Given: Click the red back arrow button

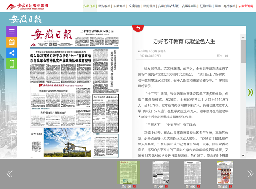Looking at the screenshot, I should tap(138, 29).
